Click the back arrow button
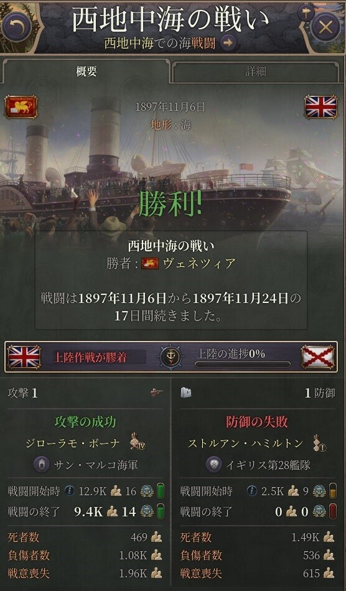 click(16, 27)
